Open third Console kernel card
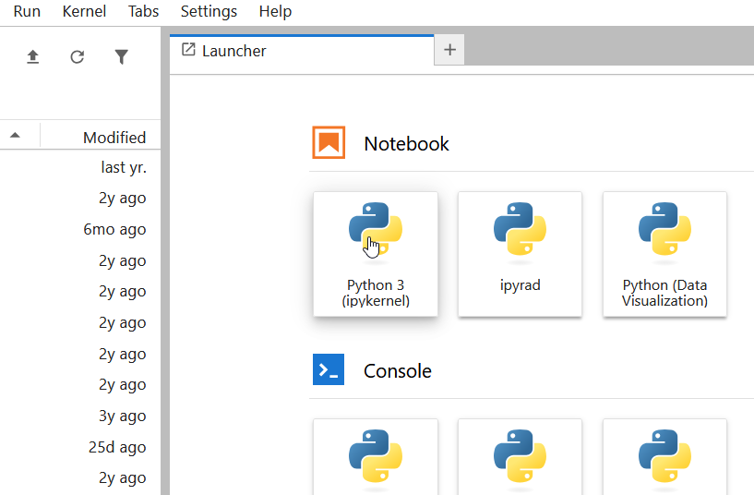The height and width of the screenshot is (495, 754). (664, 457)
